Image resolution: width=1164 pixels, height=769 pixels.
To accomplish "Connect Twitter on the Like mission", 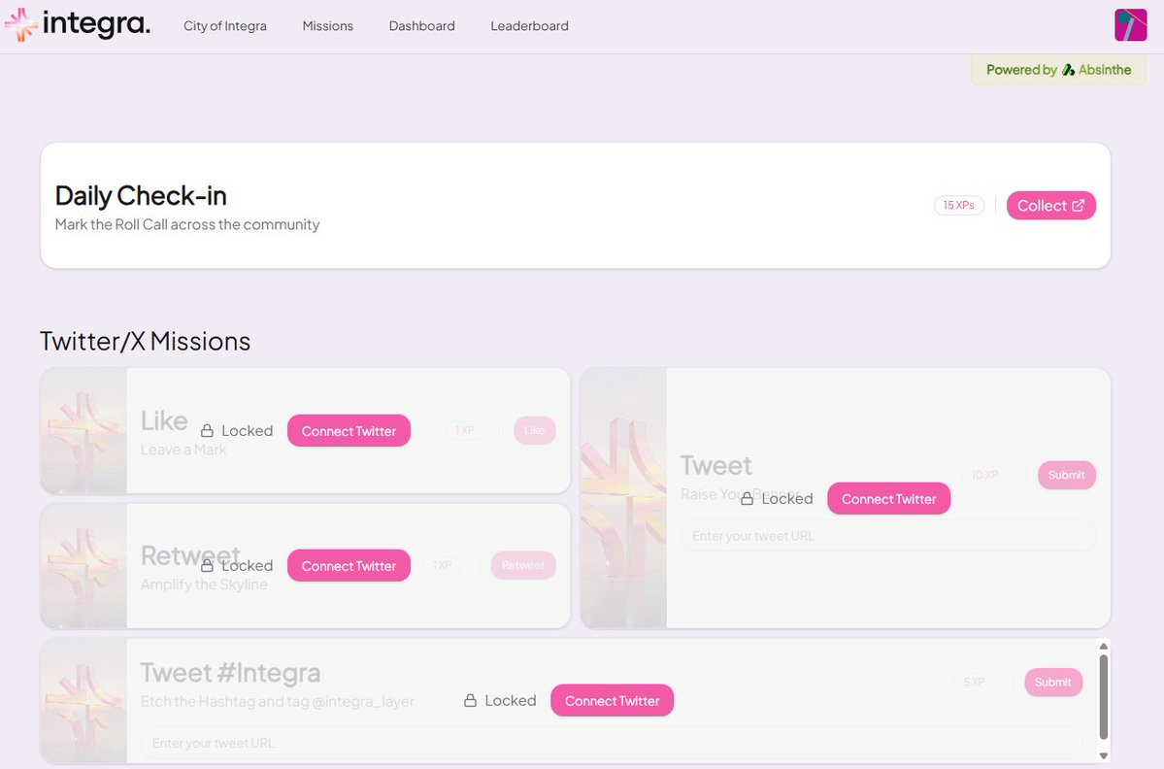I will coord(349,431).
